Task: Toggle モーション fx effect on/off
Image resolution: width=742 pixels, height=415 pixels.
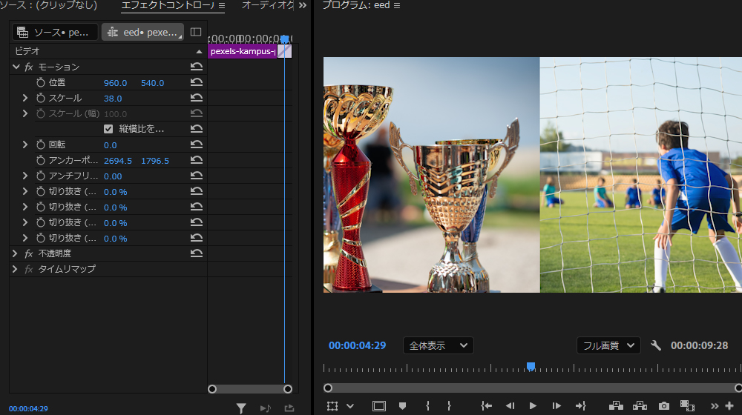Action: coord(29,67)
